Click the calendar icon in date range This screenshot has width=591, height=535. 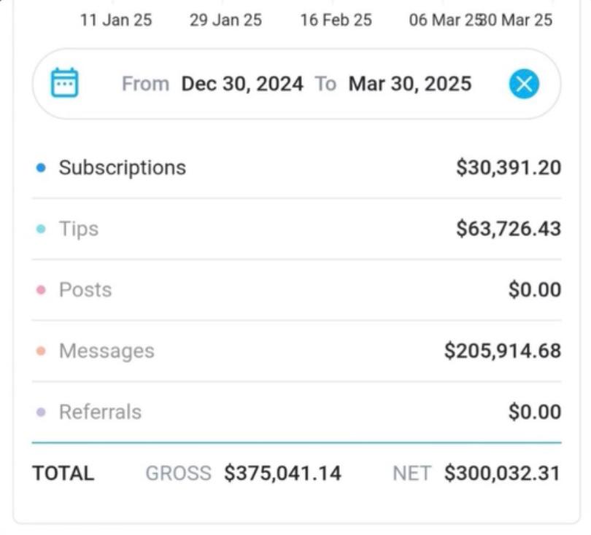click(x=64, y=83)
